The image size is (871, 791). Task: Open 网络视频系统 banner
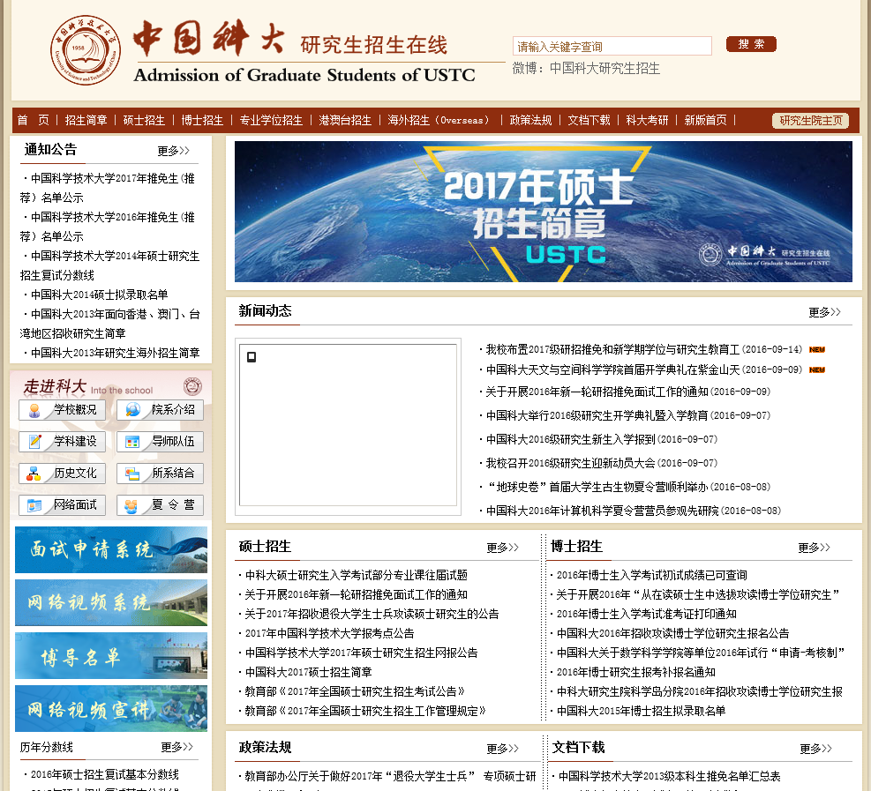(x=111, y=603)
